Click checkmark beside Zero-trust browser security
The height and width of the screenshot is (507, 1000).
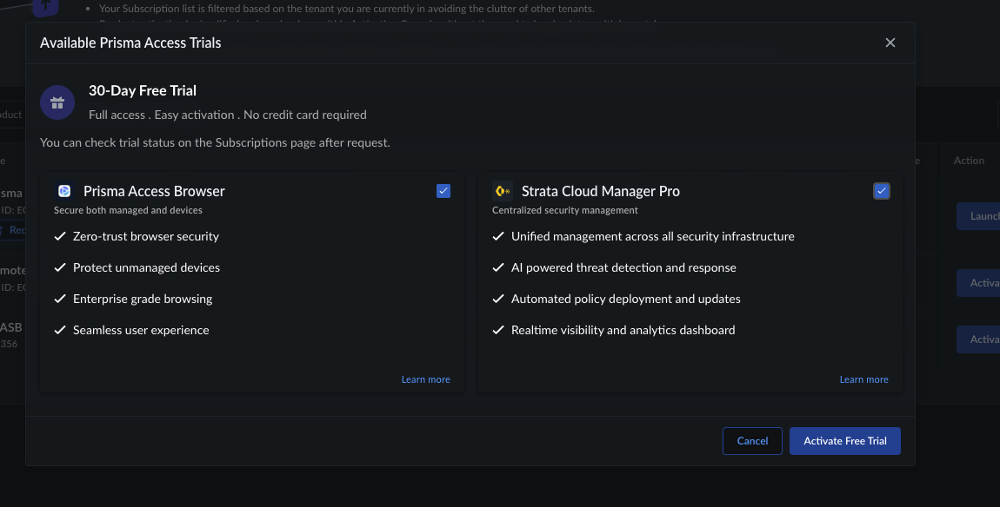tap(60, 236)
